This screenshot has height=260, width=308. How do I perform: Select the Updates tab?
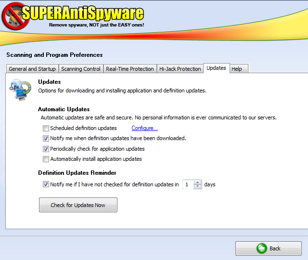[216, 68]
